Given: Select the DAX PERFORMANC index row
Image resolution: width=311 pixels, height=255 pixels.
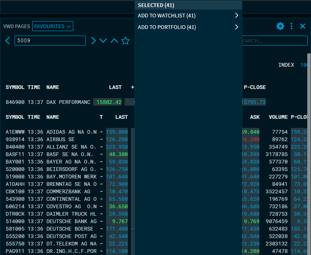Looking at the screenshot, I should pyautogui.click(x=68, y=102).
